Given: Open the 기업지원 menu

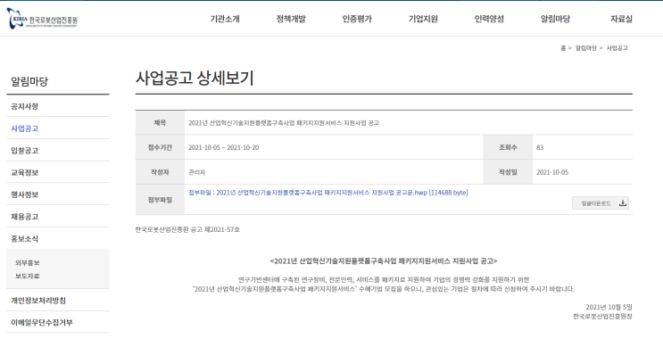Looking at the screenshot, I should (x=423, y=19).
